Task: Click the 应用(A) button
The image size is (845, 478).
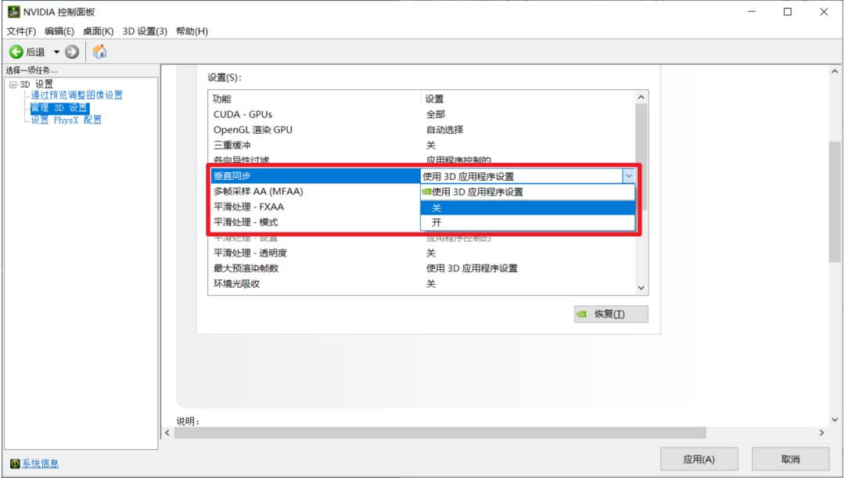Action: pos(699,459)
